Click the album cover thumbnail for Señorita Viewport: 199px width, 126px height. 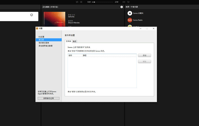(x=55, y=19)
